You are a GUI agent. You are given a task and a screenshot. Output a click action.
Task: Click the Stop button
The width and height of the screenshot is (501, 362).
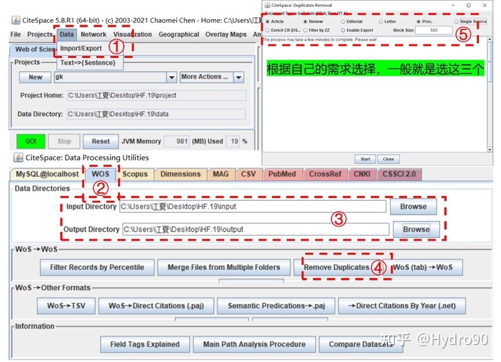pyautogui.click(x=64, y=141)
